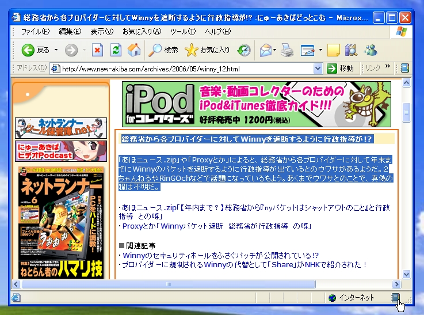Screen dimensions: 424x315
Task: Open the Research books icon
Action: coord(351,50)
